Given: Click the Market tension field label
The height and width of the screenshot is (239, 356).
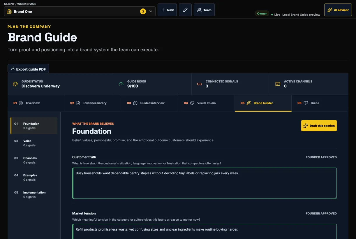Looking at the screenshot, I should [84, 213].
